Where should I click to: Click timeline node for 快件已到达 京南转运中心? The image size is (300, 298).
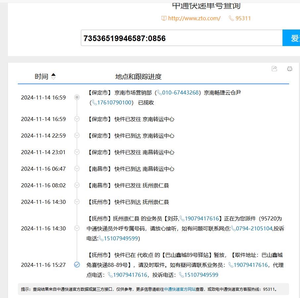point(77,135)
